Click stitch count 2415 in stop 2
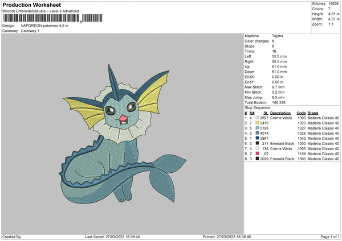 tap(264, 123)
